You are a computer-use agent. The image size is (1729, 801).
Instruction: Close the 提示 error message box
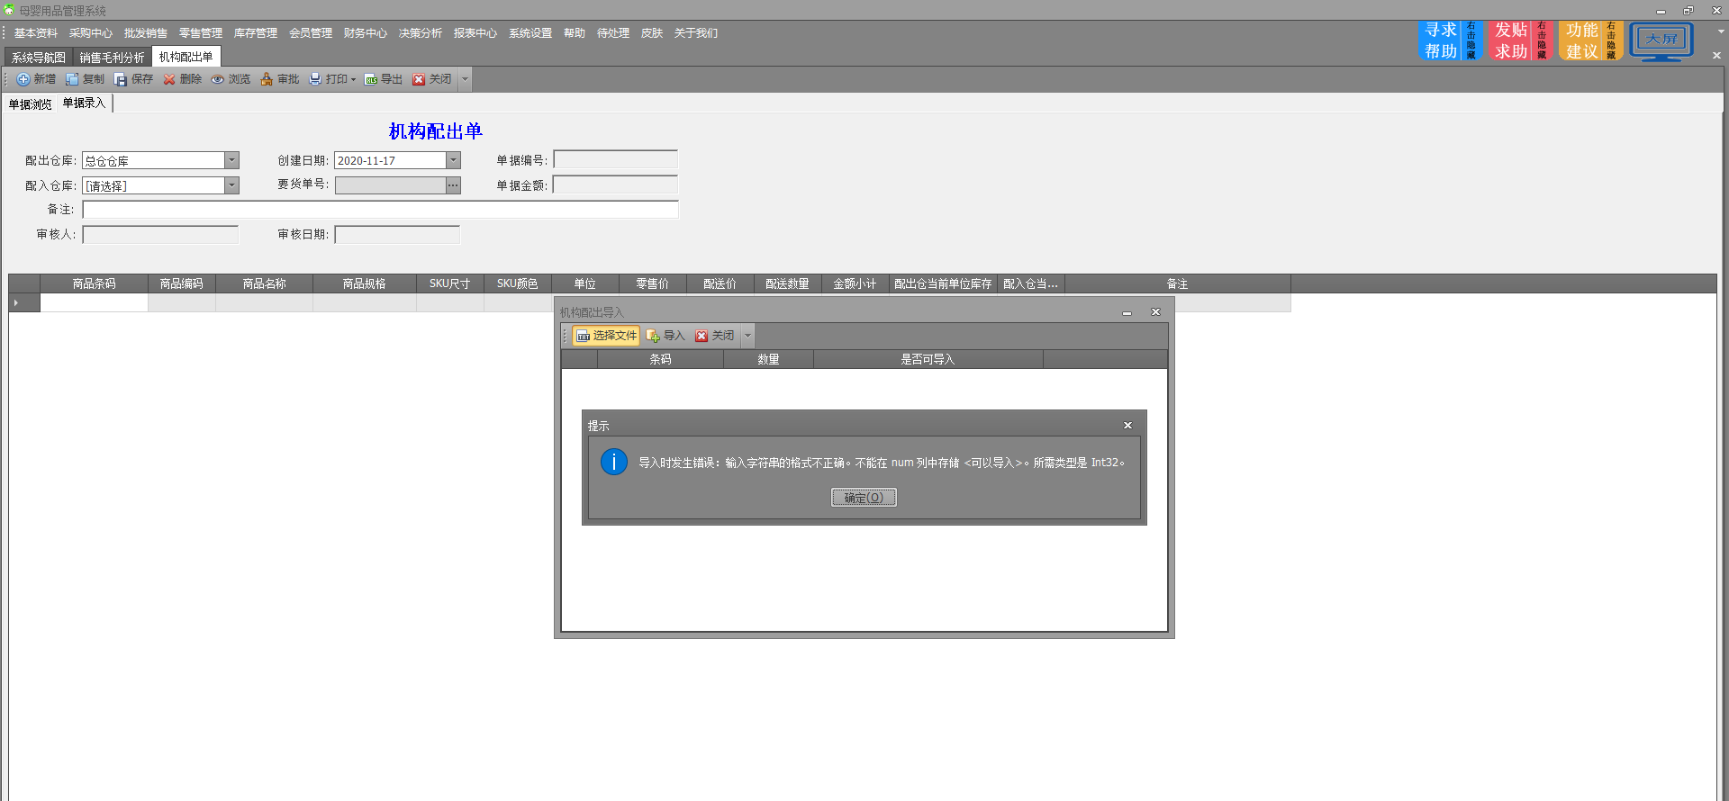(1127, 426)
